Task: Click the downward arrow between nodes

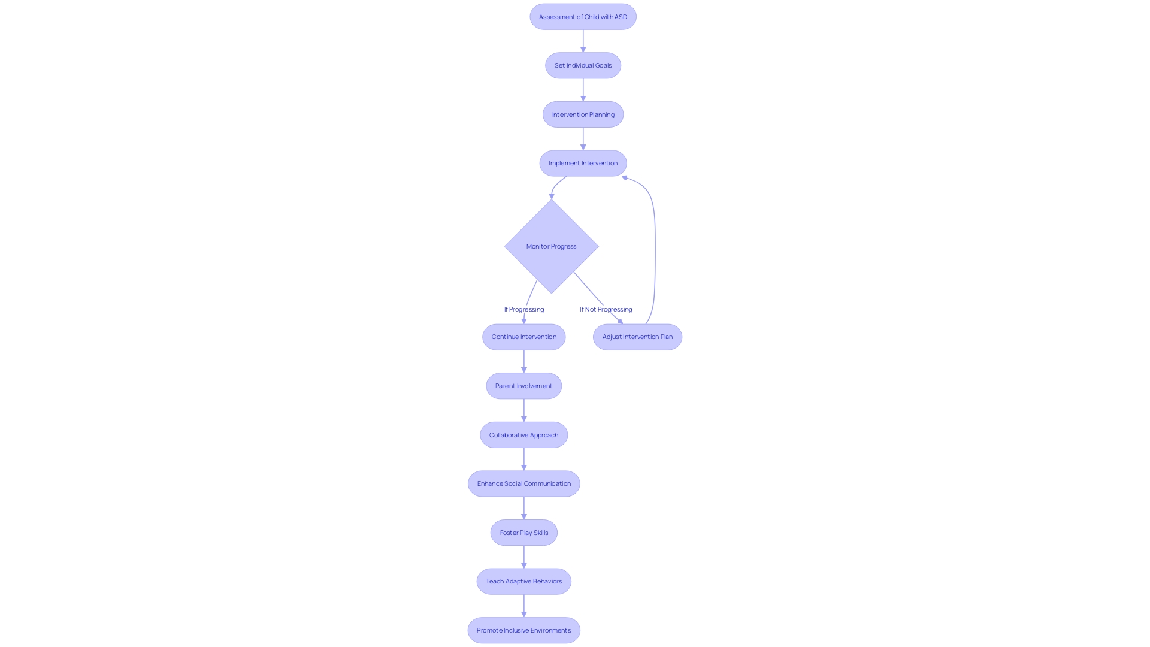Action: tap(582, 40)
